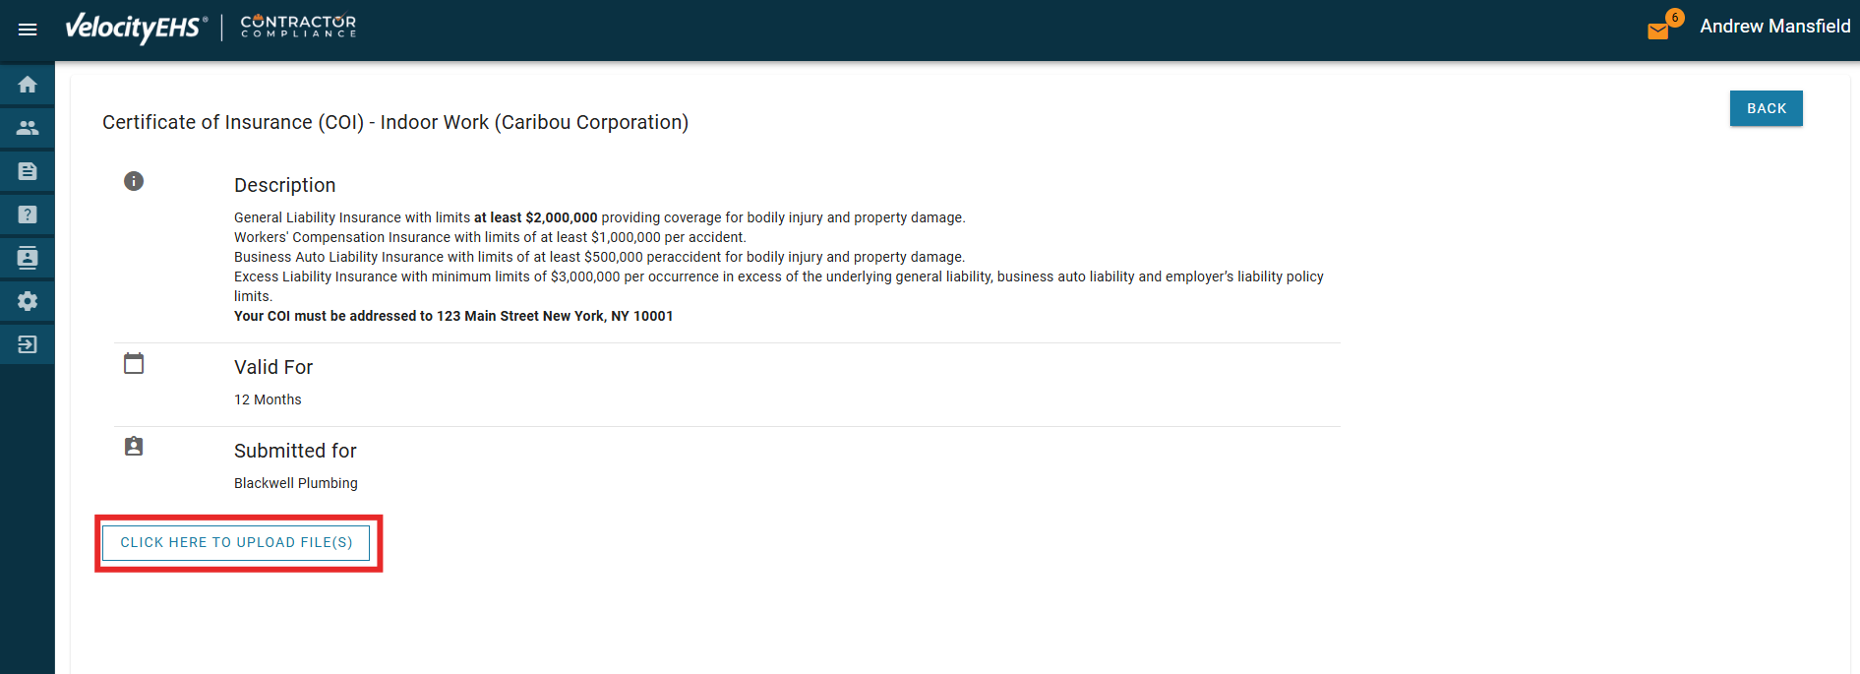This screenshot has width=1860, height=674.
Task: Click the Submitted for badge icon
Action: pyautogui.click(x=134, y=447)
